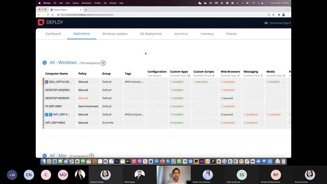Click the browser Home icon
Viewport: 327px width, 184px height.
[x=53, y=15]
